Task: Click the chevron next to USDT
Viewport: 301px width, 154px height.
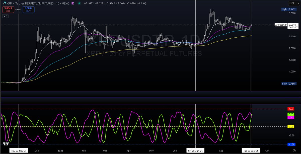Action: [298, 3]
